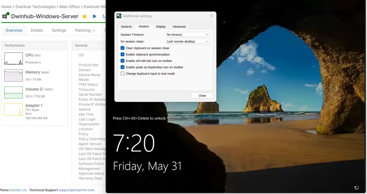Screen dimensions: 367x194
Task: Click the Dwinhub-Windows-Server device title
Action: [x=45, y=17]
